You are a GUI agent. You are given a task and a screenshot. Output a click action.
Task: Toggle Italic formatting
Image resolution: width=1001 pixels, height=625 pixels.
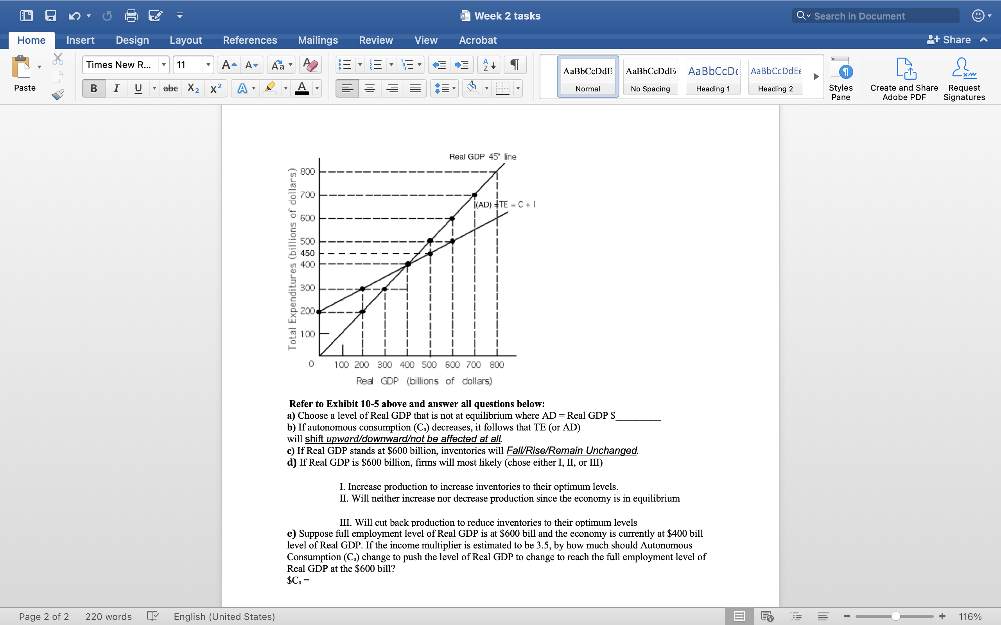pyautogui.click(x=116, y=88)
